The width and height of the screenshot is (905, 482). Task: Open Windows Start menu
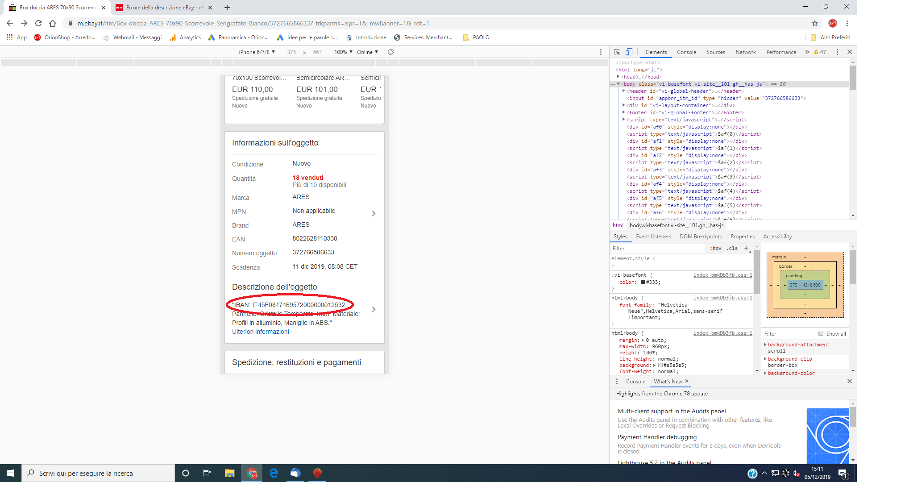11,473
